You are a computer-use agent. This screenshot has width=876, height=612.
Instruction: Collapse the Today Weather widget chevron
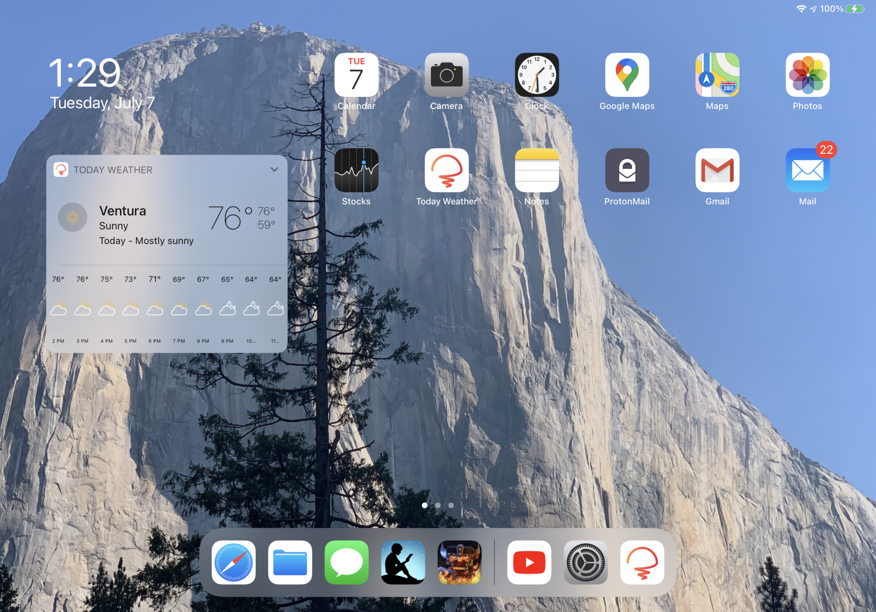[274, 170]
